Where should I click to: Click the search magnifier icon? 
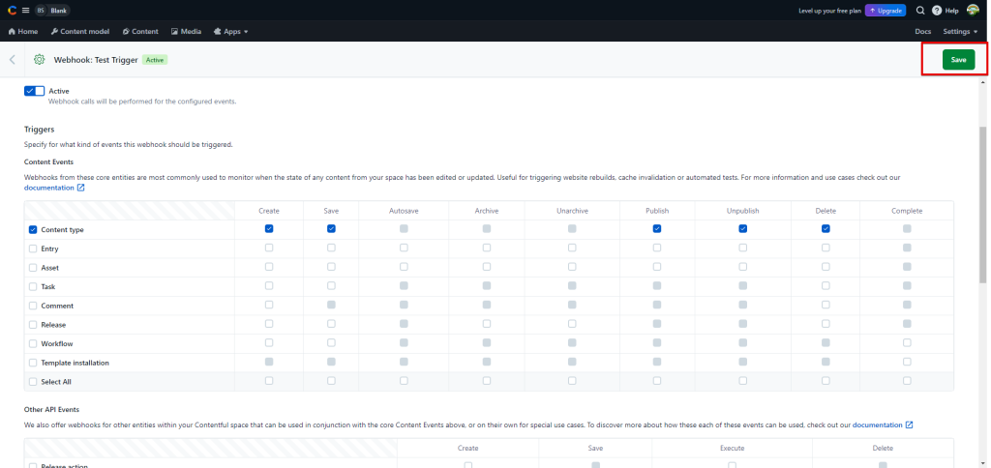[x=919, y=10]
